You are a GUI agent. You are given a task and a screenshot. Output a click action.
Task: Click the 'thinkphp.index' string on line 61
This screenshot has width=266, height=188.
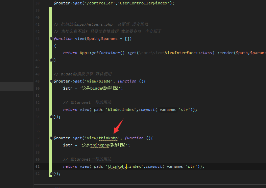pos(124,166)
